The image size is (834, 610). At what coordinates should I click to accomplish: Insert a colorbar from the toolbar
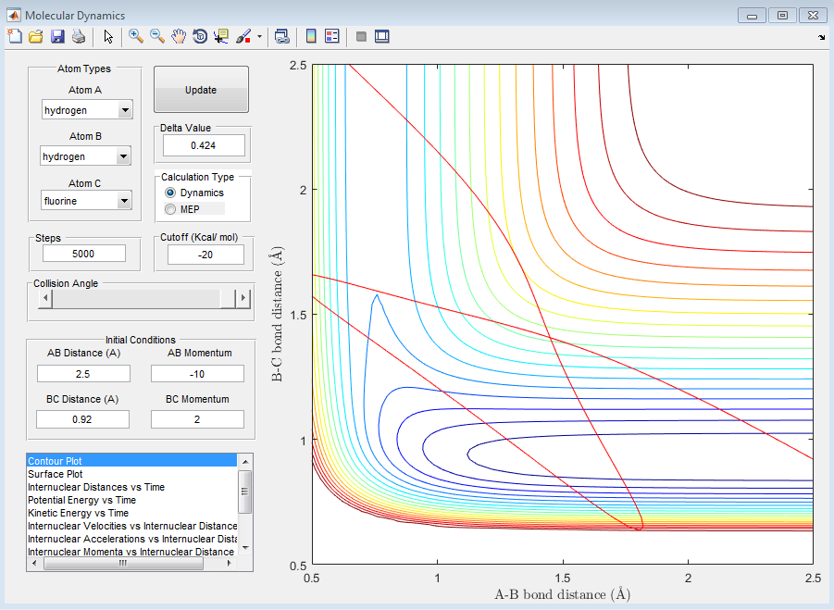click(x=311, y=36)
